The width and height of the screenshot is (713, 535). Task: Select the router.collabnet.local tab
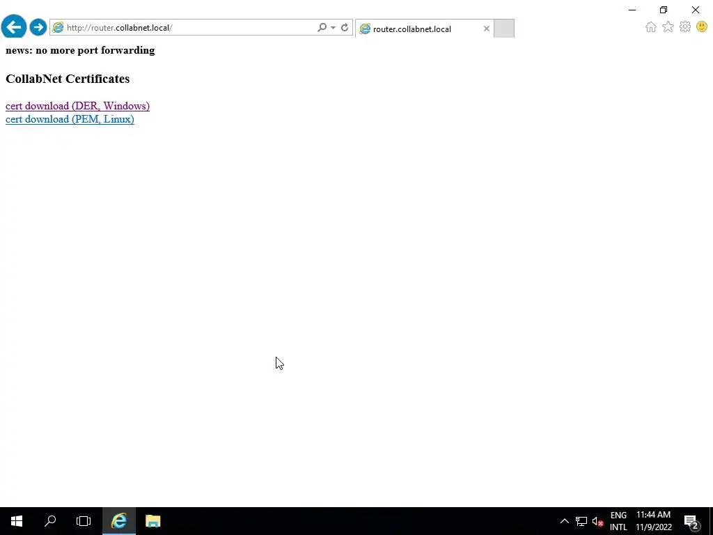[424, 29]
